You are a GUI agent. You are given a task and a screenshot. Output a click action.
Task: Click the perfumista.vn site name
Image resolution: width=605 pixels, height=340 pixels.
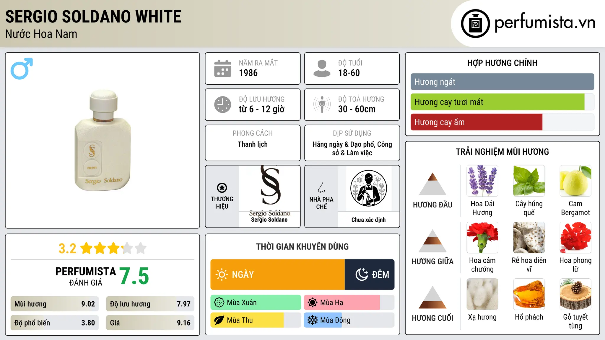[545, 22]
